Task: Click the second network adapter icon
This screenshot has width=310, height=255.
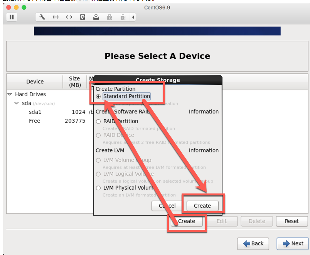Action: (69, 17)
